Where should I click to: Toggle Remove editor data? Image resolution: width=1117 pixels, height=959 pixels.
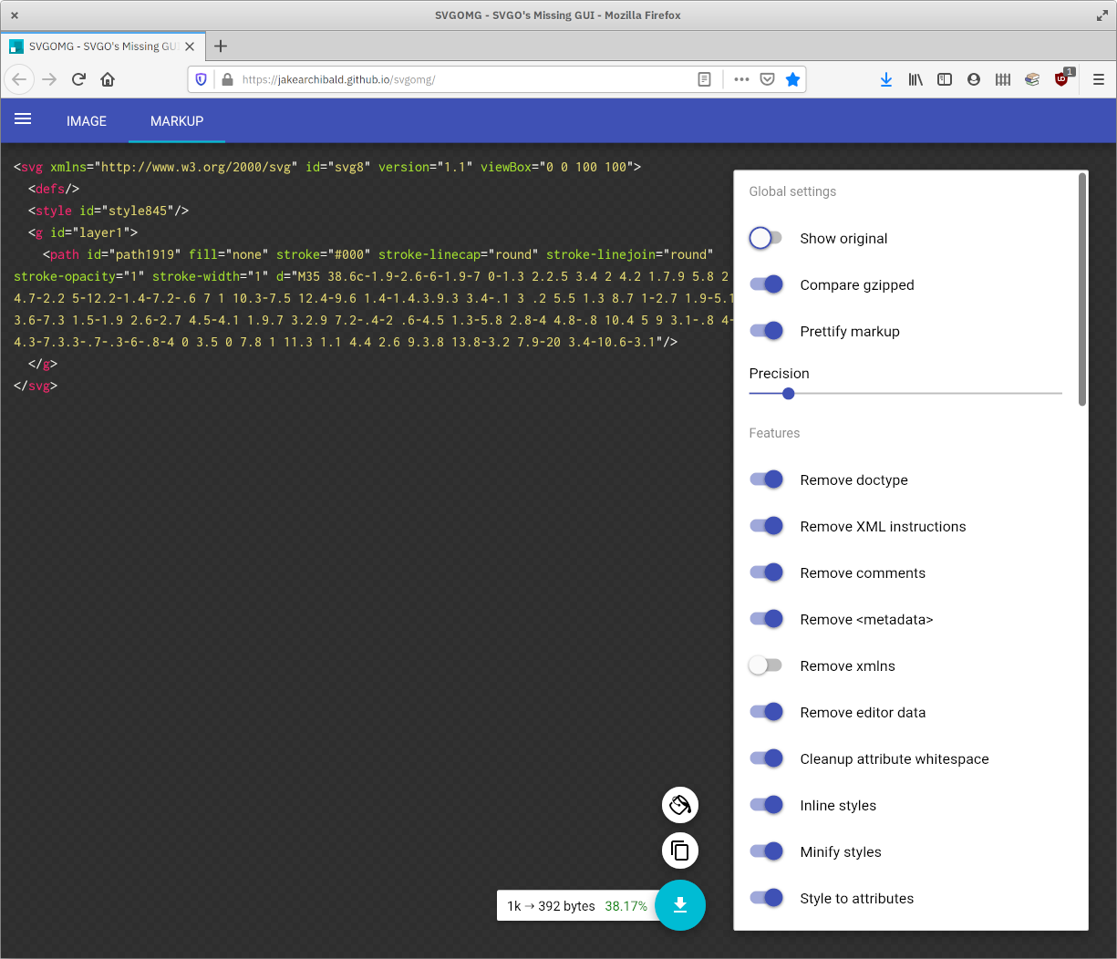[766, 712]
